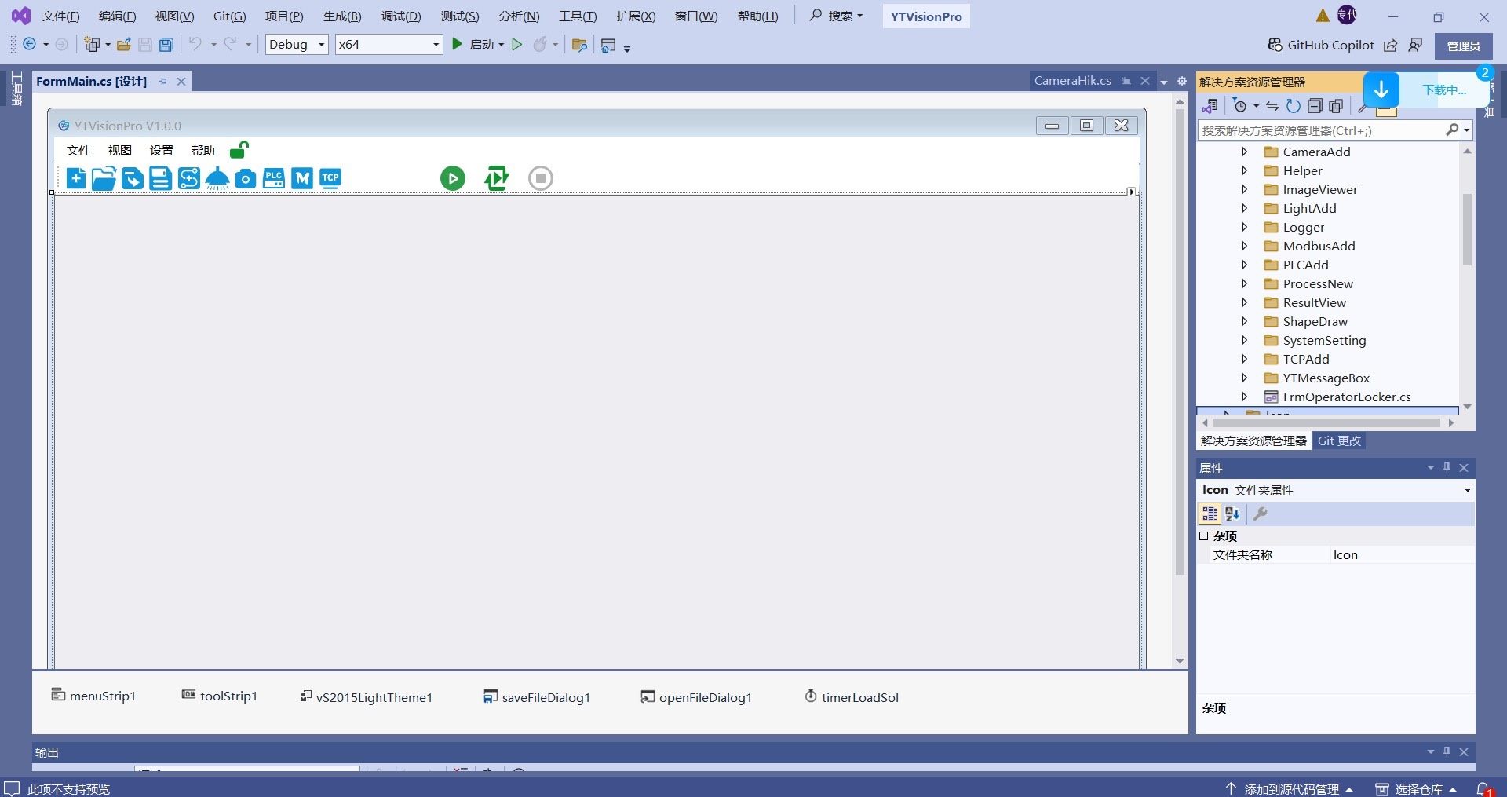The width and height of the screenshot is (1507, 797).
Task: Click the gray stop button in form
Action: pos(540,178)
